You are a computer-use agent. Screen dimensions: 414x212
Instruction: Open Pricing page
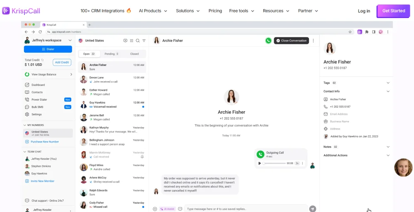(215, 11)
